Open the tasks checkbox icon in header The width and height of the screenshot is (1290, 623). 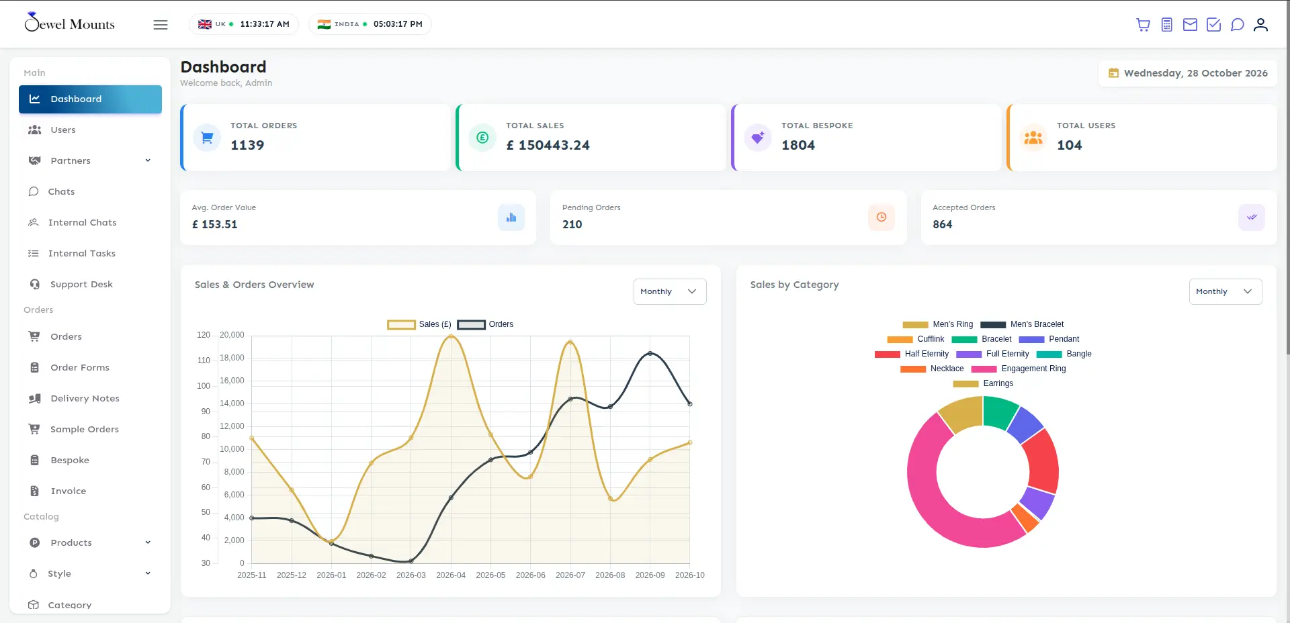1213,25
